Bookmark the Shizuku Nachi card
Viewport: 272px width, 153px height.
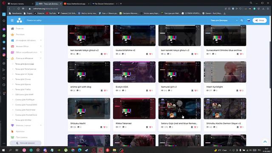click(101, 127)
